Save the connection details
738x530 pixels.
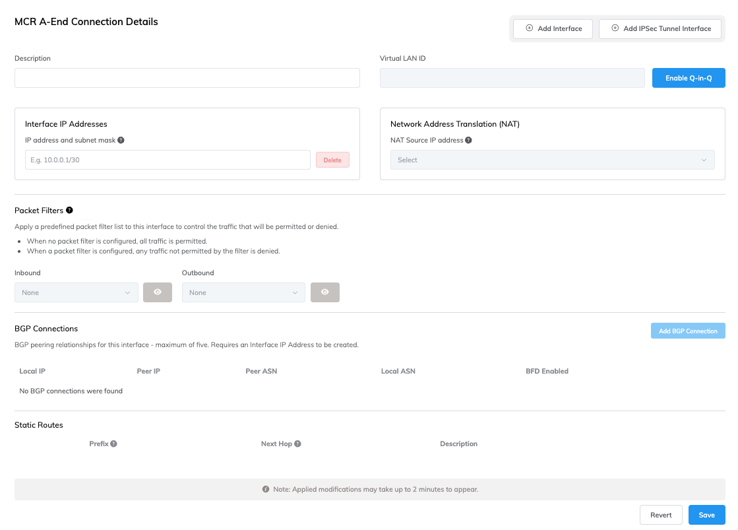[706, 515]
